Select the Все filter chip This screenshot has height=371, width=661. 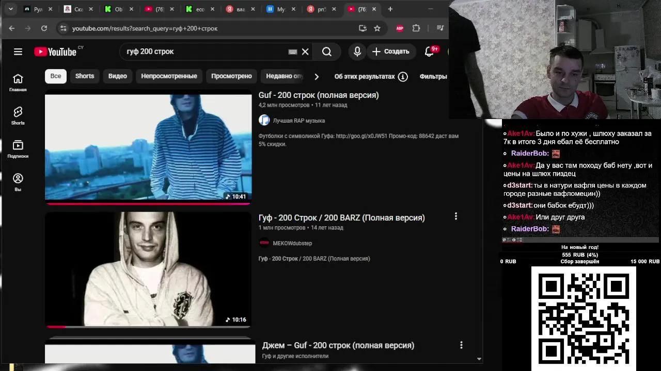tap(56, 76)
